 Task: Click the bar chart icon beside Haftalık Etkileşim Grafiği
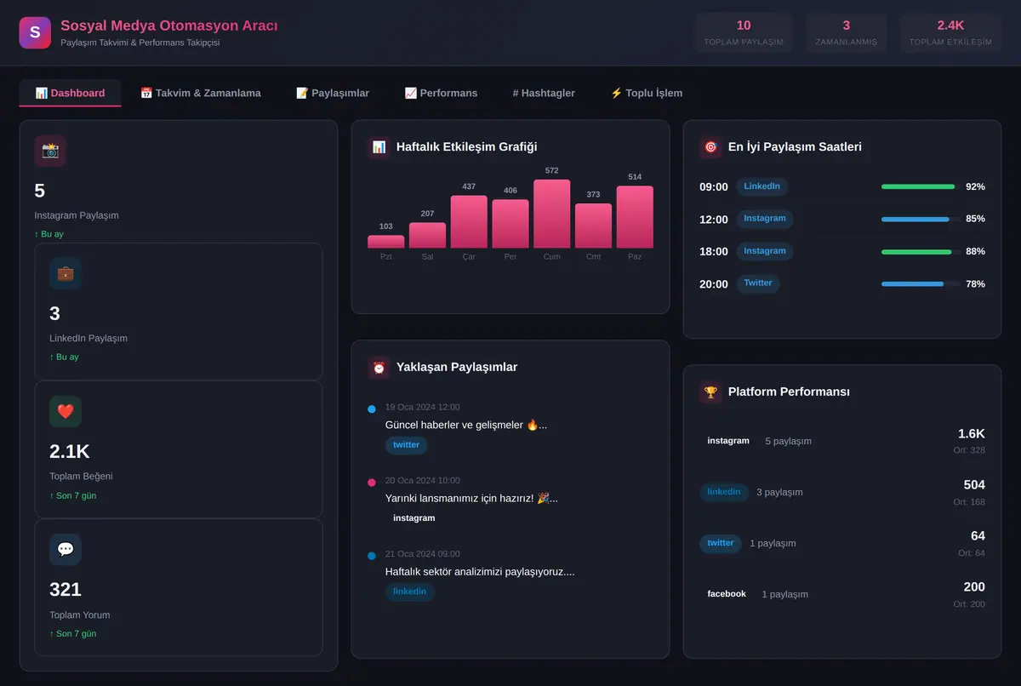(x=379, y=147)
